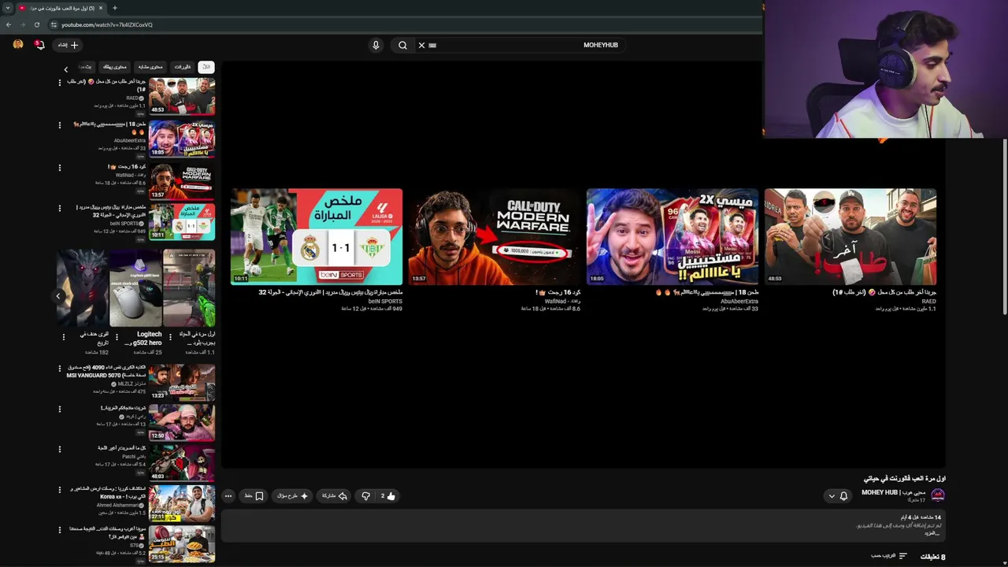1008x567 pixels.
Task: Open end-screen Messi 2X video thumbnail
Action: click(673, 236)
